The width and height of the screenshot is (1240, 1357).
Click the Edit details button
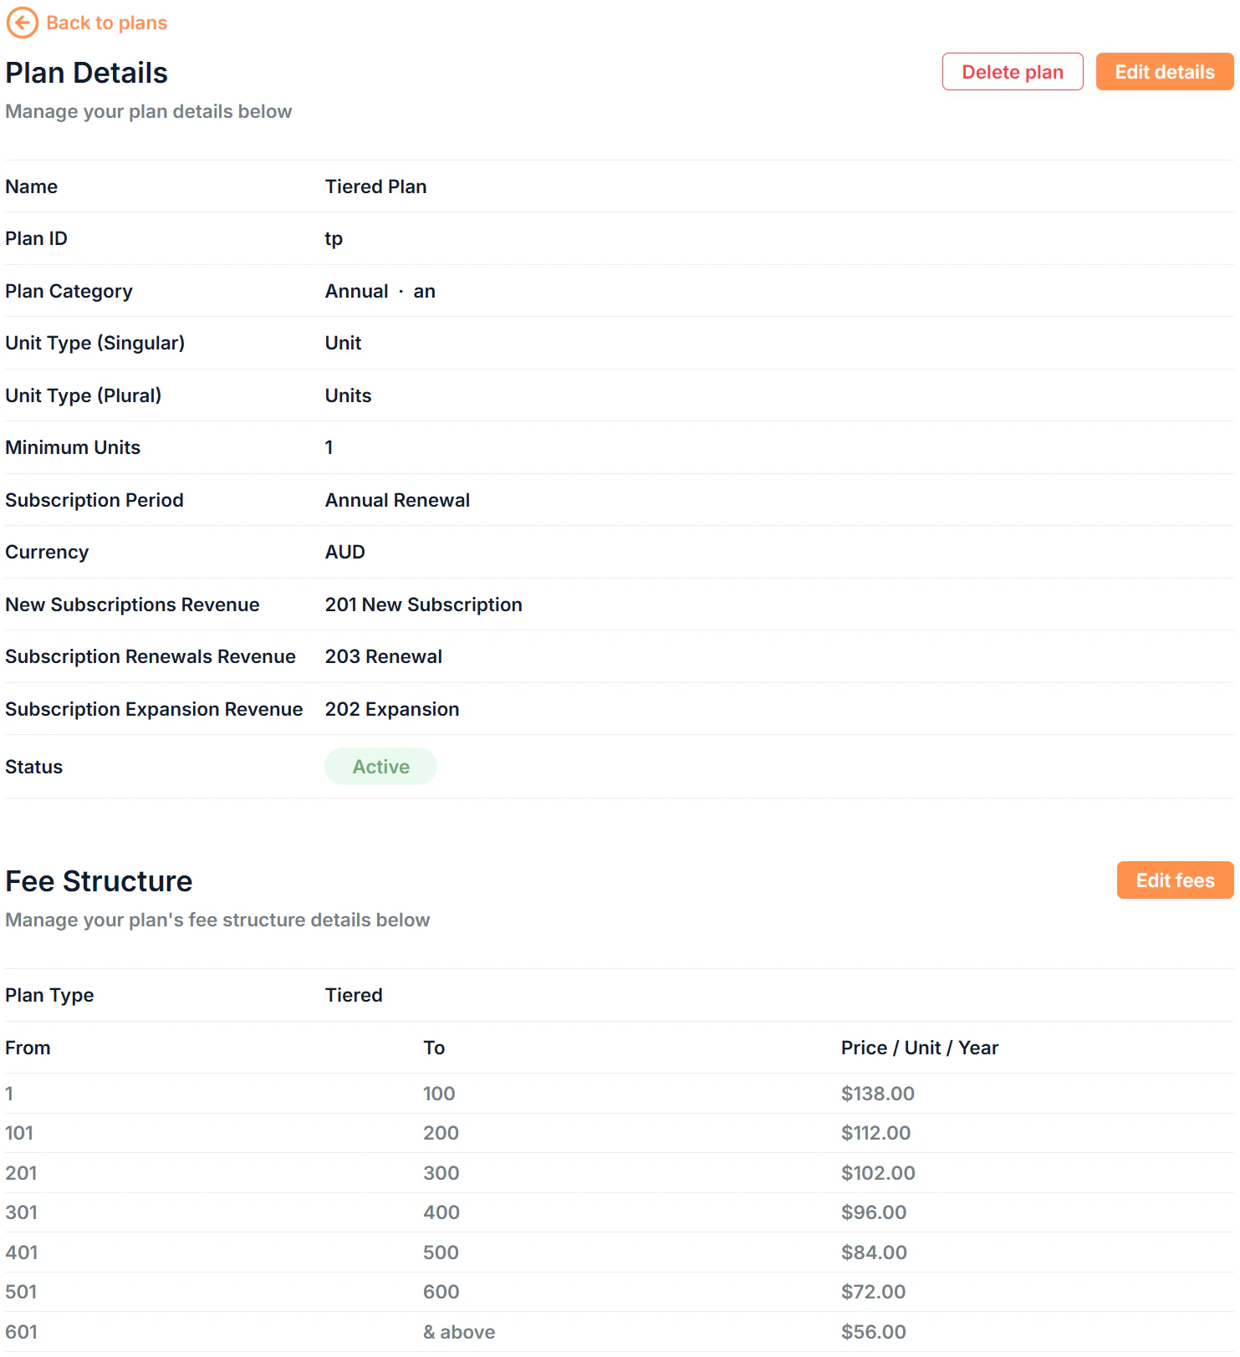pyautogui.click(x=1164, y=72)
